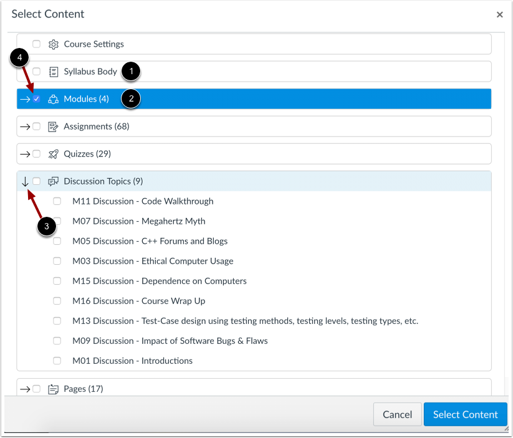Expand the Assignments section arrow
513x438 pixels.
tap(26, 126)
